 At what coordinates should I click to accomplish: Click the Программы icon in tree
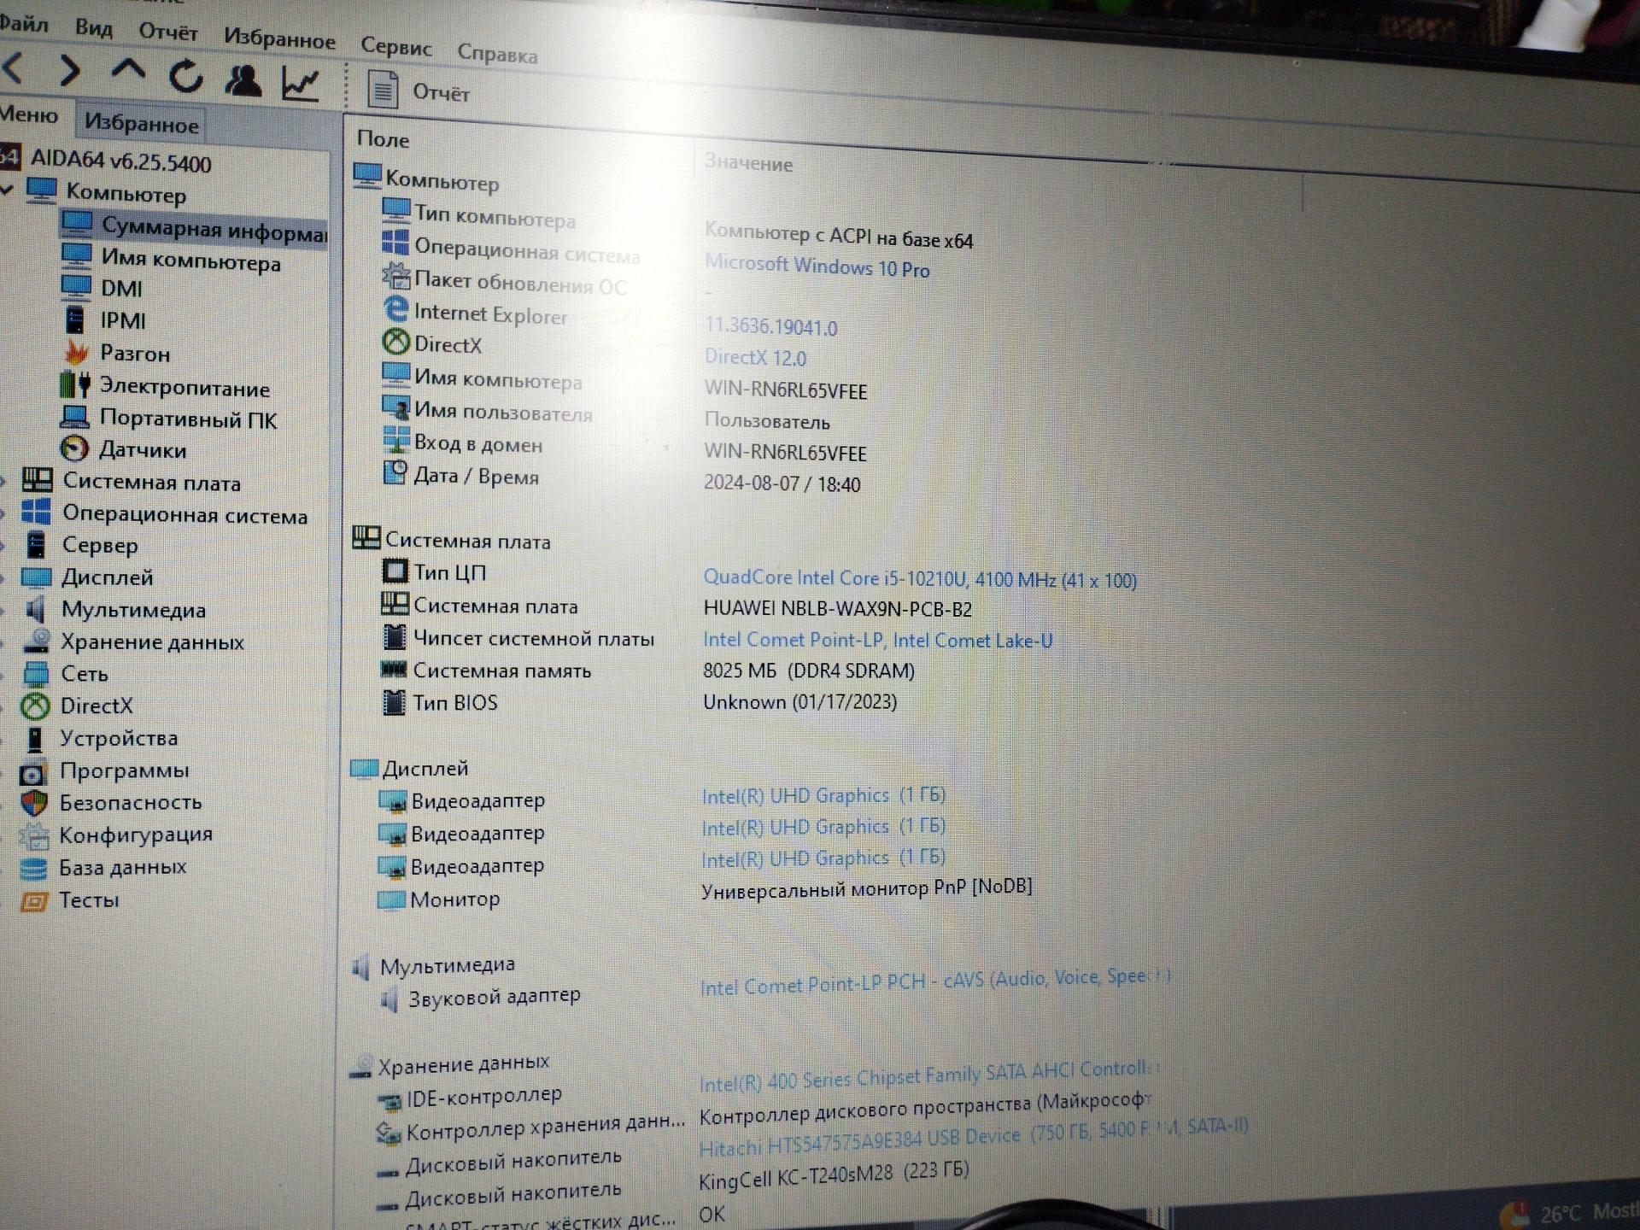33,771
